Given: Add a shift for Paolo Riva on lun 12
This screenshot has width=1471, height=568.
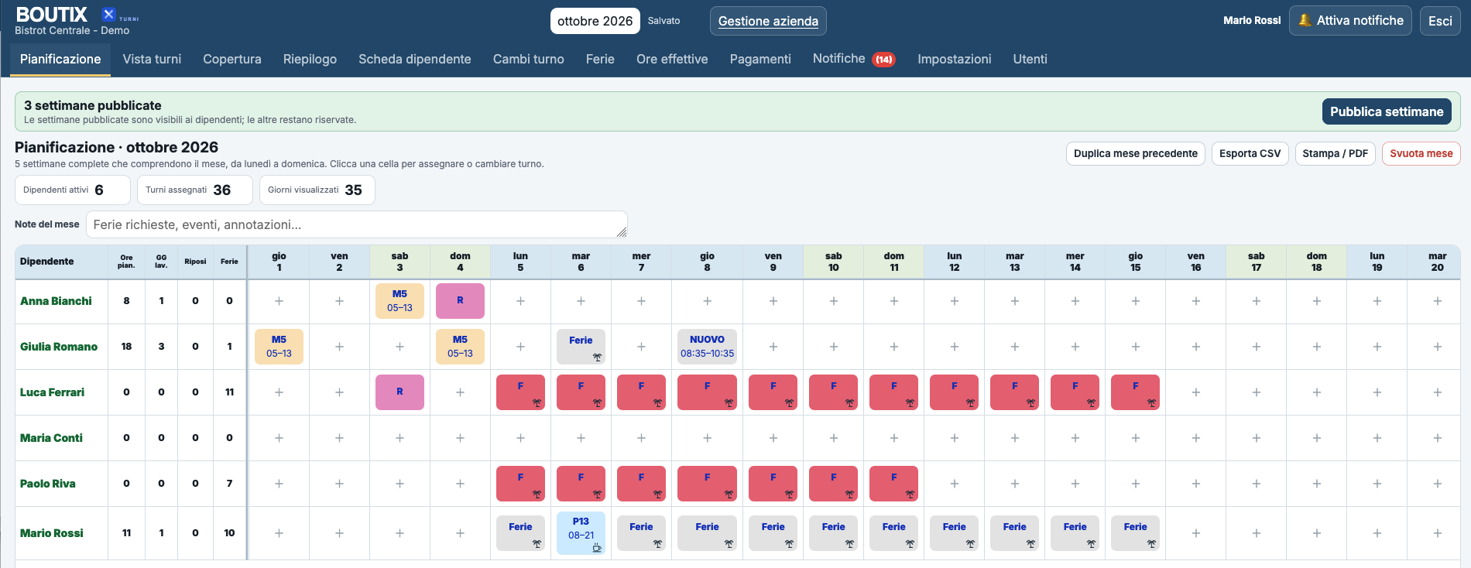Looking at the screenshot, I should tap(954, 484).
